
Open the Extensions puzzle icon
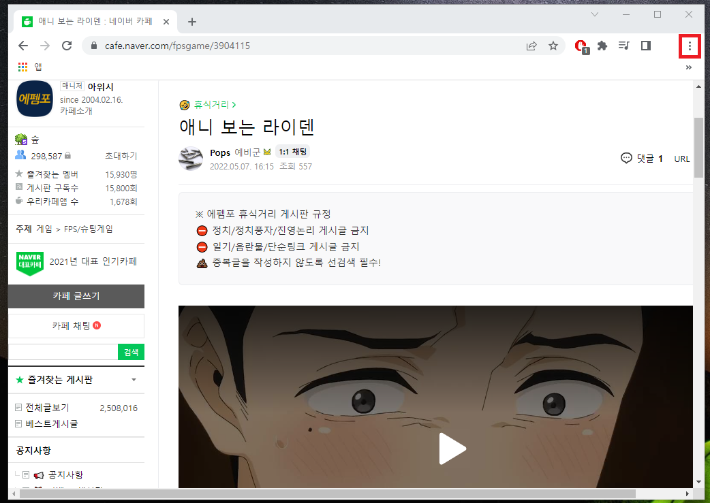602,46
